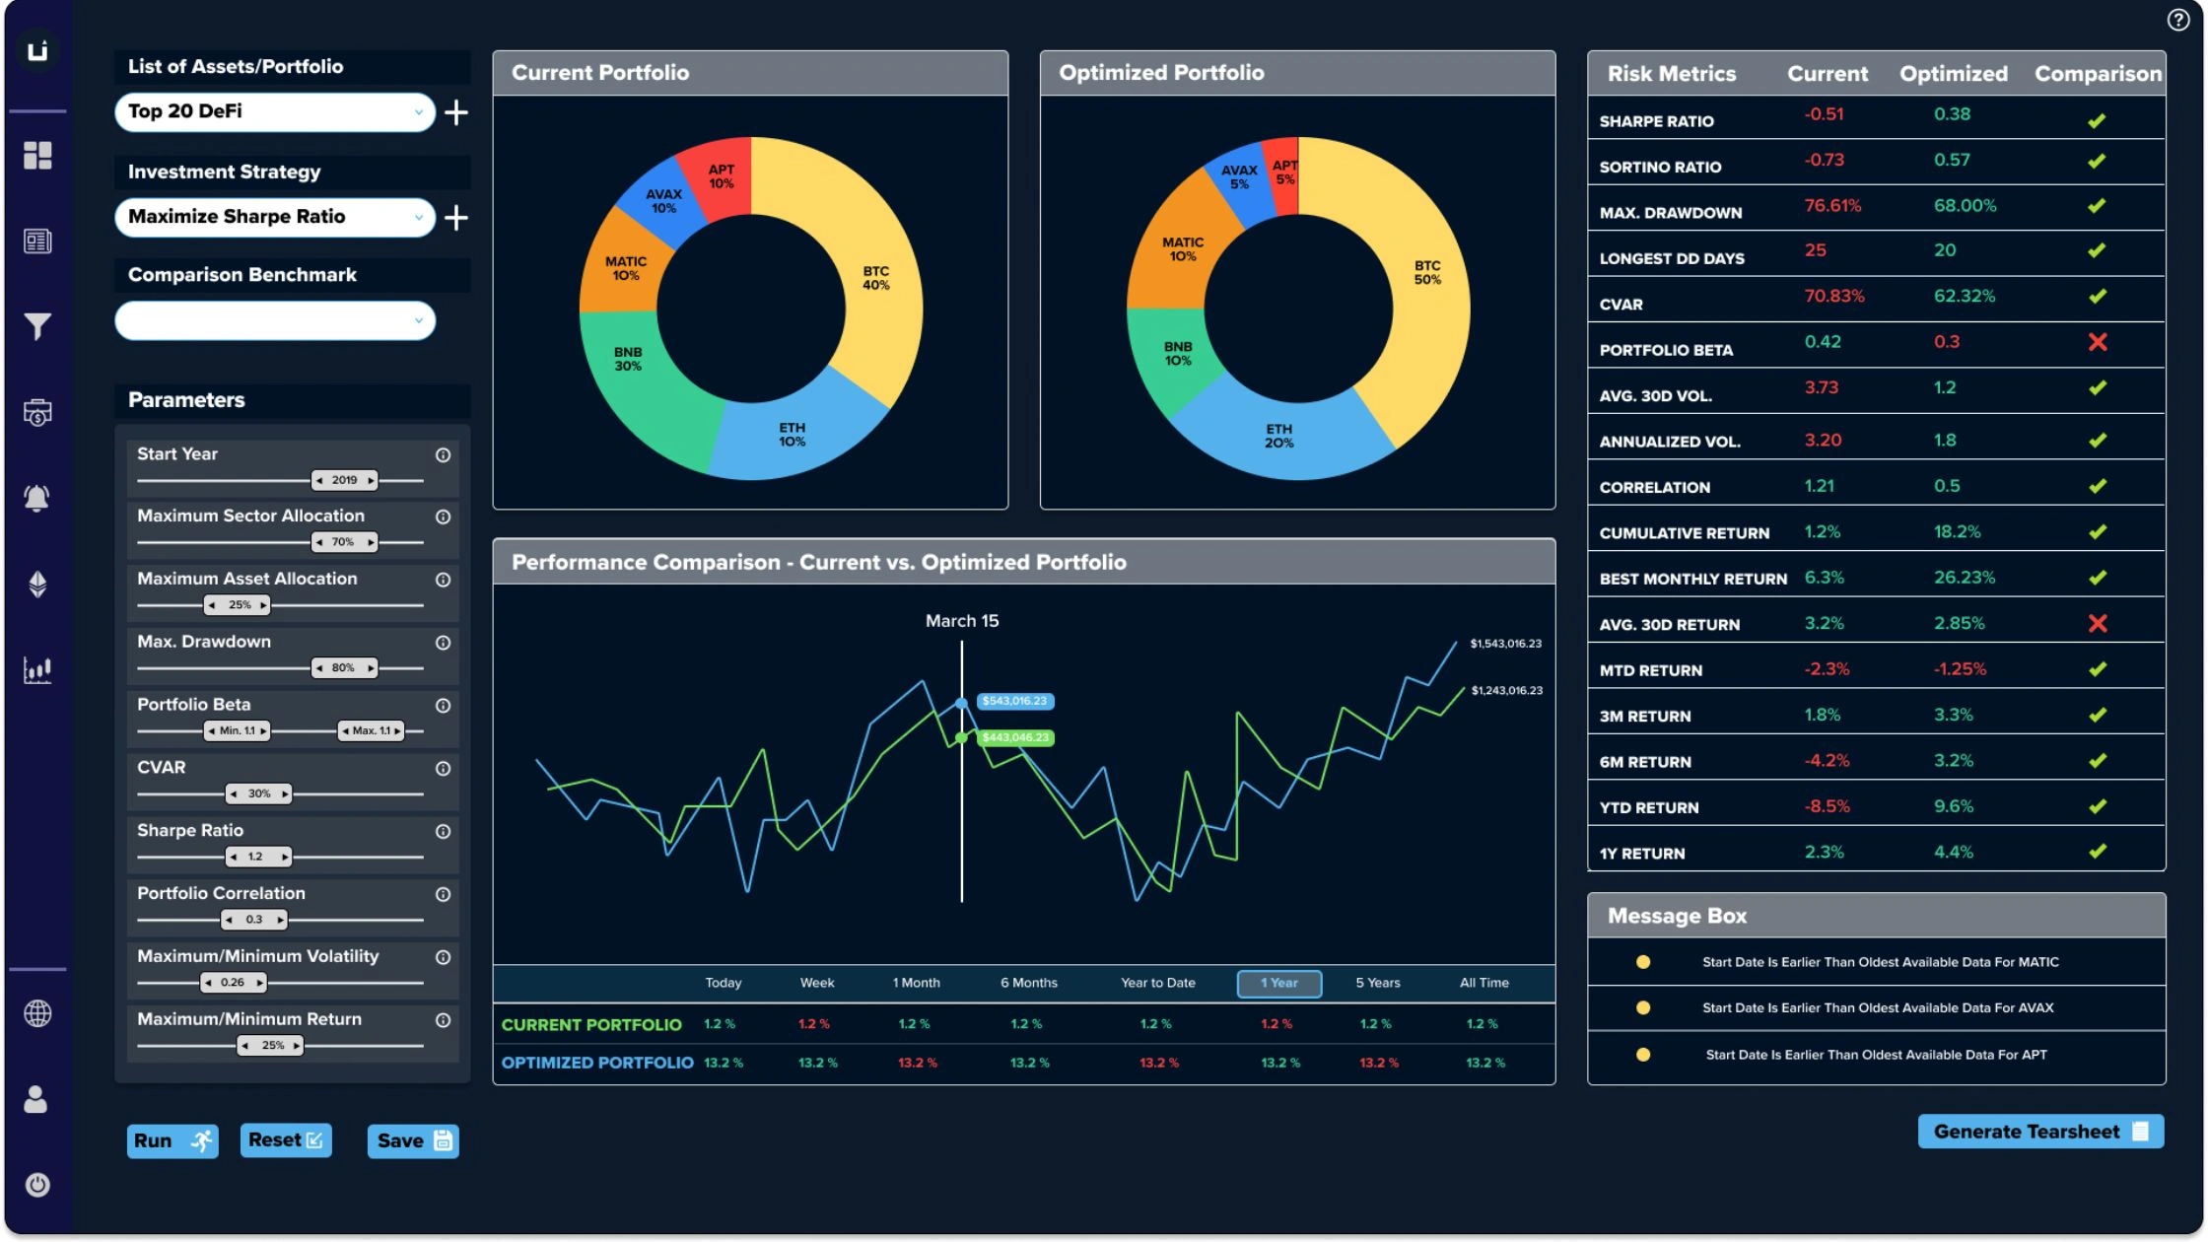
Task: Click the funnel filter icon in sidebar
Action: (x=37, y=326)
